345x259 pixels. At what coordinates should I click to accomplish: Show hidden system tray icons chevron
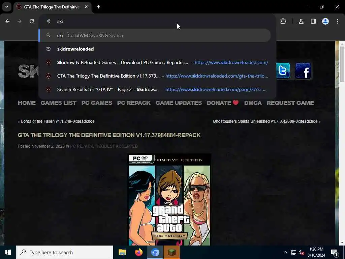click(285, 252)
